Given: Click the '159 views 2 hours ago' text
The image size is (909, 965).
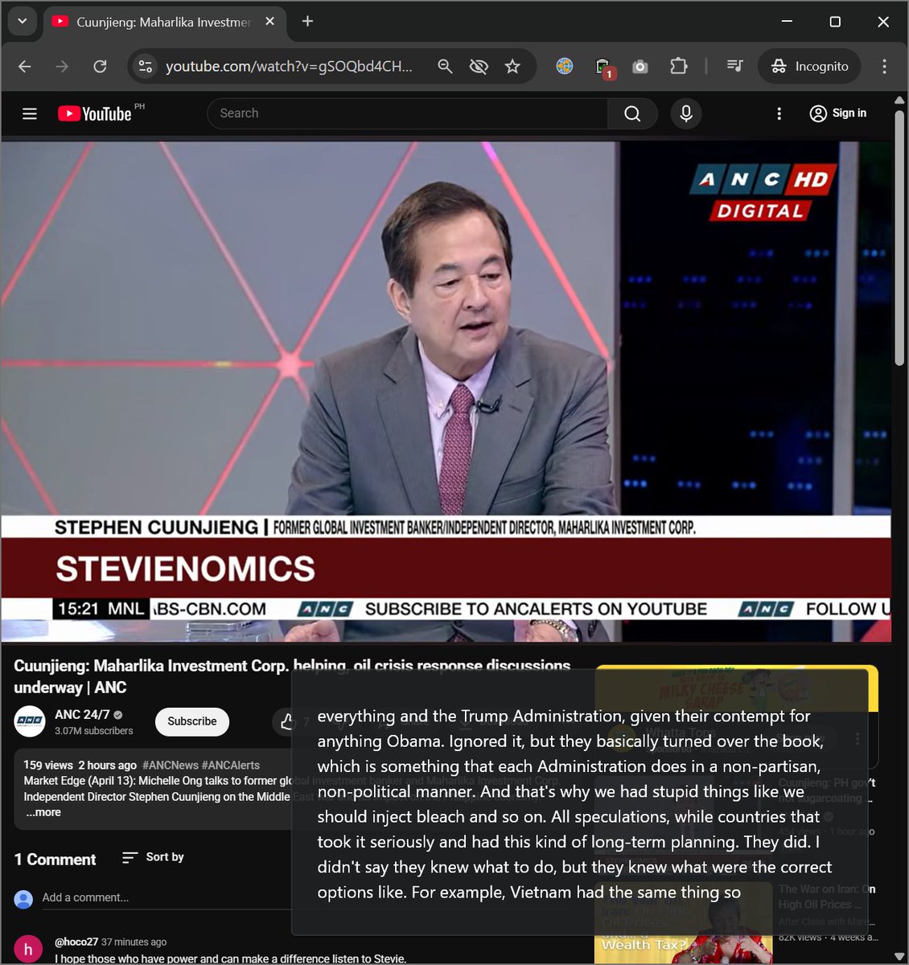Looking at the screenshot, I should point(80,765).
